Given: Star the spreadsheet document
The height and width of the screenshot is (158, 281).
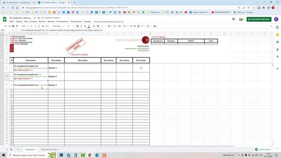Looking at the screenshot, I should 35,18.
